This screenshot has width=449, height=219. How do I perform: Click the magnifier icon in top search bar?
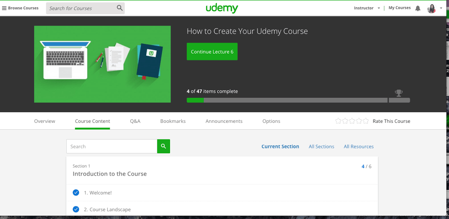coord(120,8)
